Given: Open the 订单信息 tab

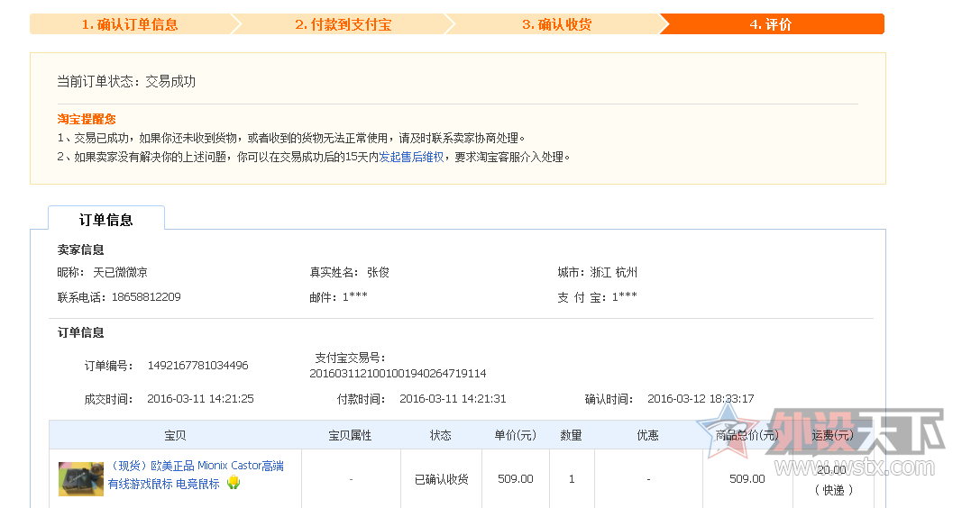Looking at the screenshot, I should [x=106, y=220].
